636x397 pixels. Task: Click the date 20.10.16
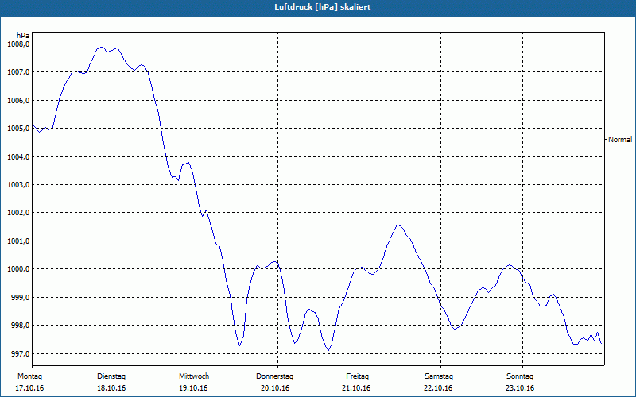[x=275, y=388]
